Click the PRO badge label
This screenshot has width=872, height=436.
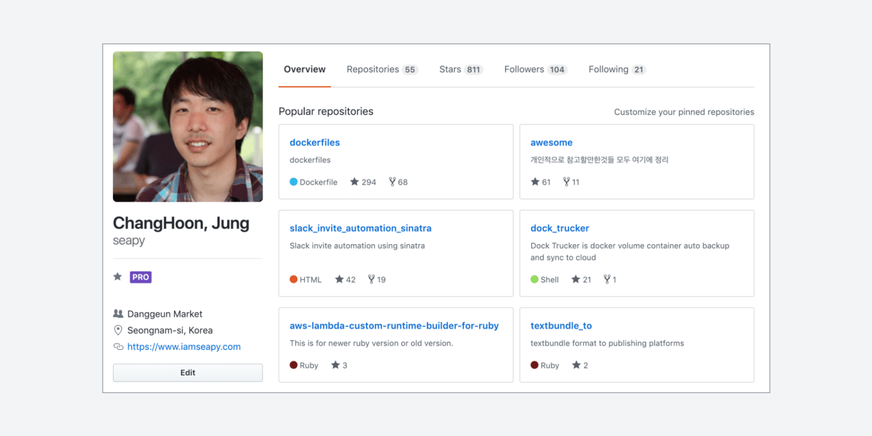coord(141,277)
